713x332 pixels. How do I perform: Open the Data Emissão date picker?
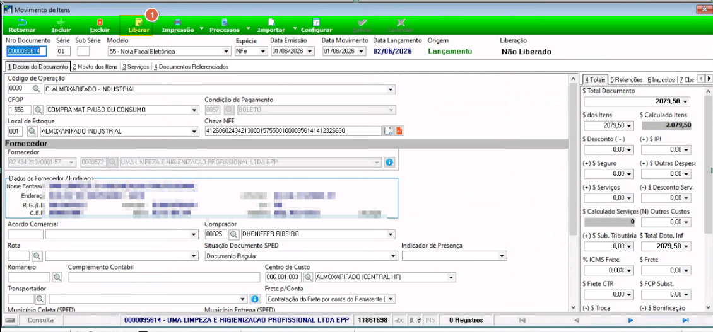point(310,52)
